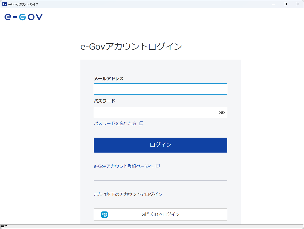Click the 完了 text in the status bar
Image resolution: width=304 pixels, height=229 pixels.
[4, 227]
